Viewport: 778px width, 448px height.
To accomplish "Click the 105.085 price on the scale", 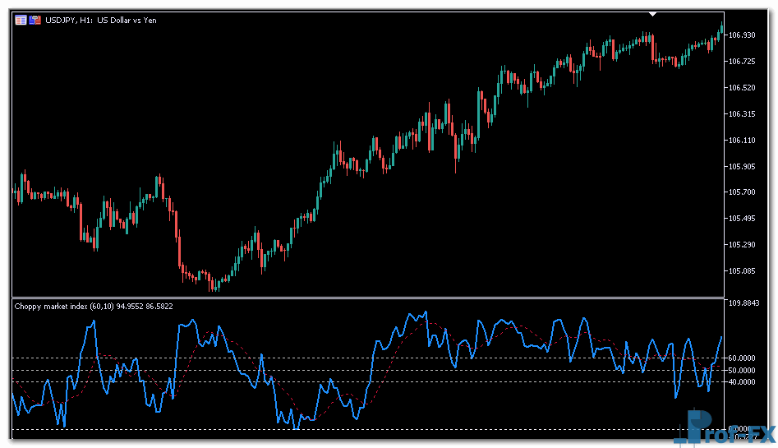I will point(741,271).
